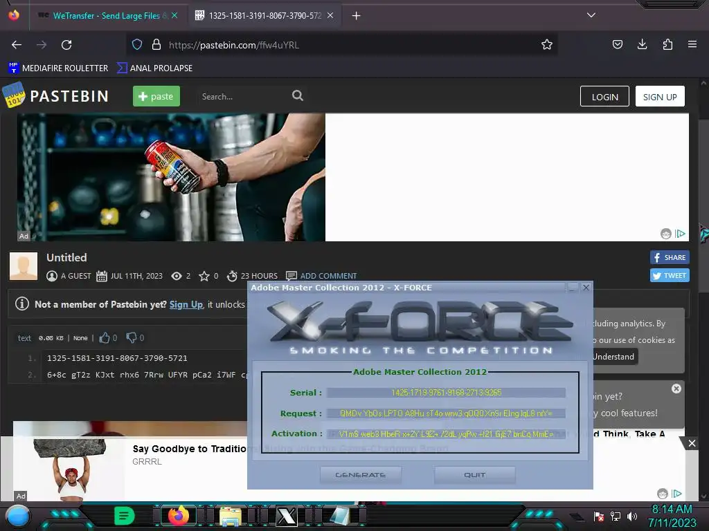Click the Activation field in X-FORCE keygen
Viewport: 709px width, 531px height.
click(x=446, y=434)
